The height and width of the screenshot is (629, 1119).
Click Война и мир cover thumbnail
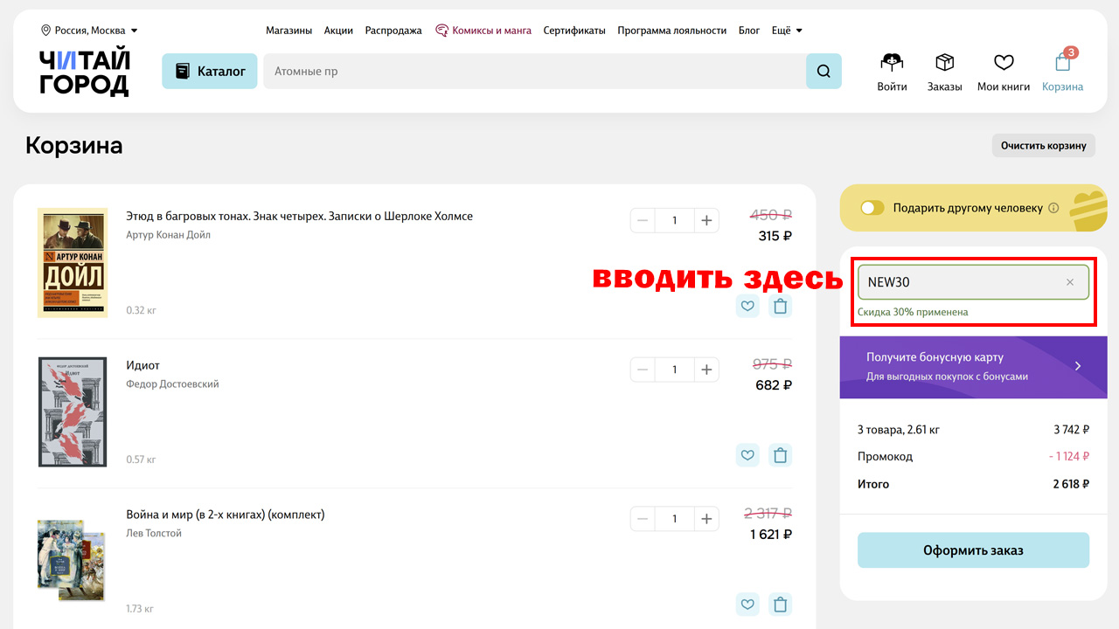(x=71, y=560)
